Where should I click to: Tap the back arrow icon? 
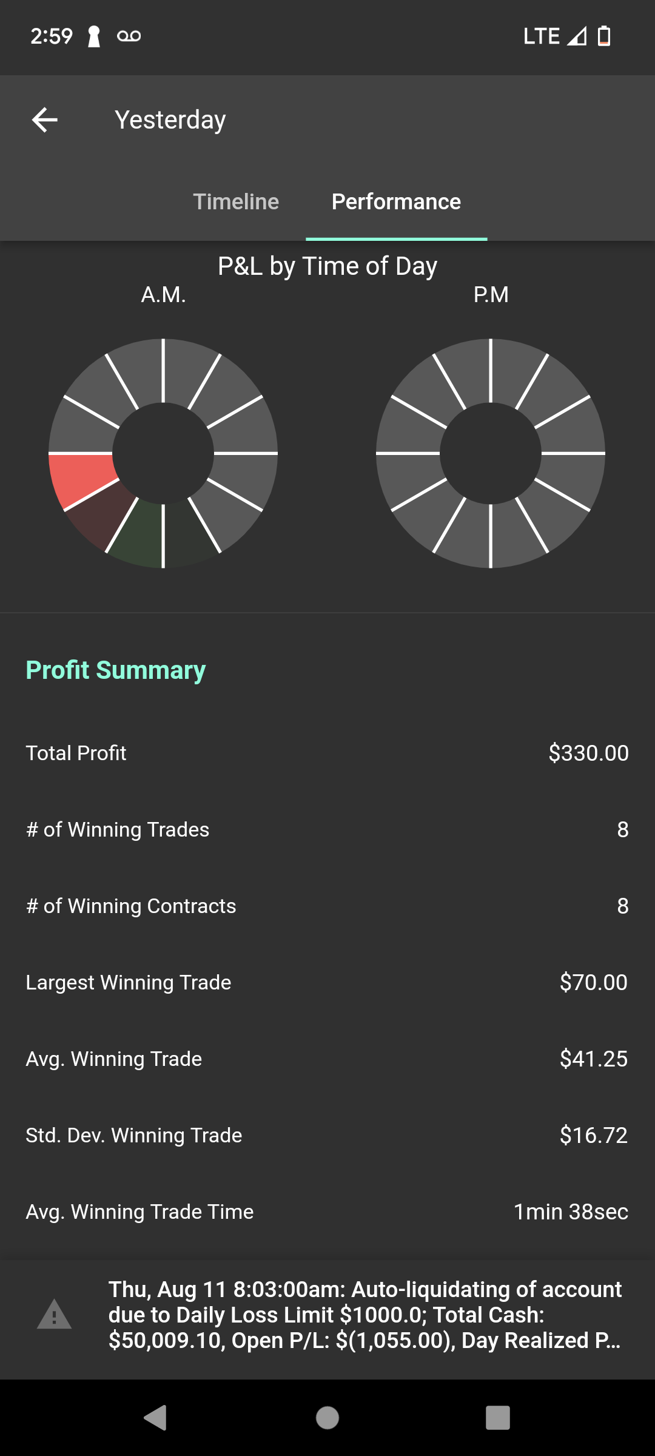[45, 120]
